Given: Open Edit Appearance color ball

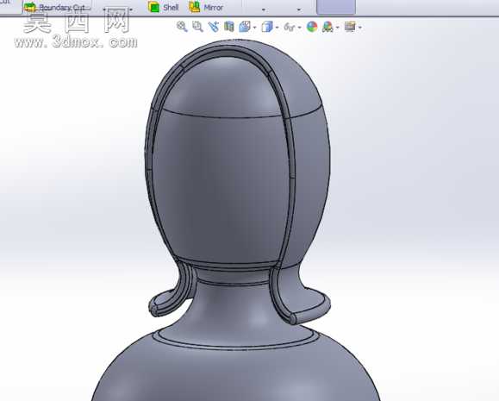Looking at the screenshot, I should pyautogui.click(x=312, y=27).
